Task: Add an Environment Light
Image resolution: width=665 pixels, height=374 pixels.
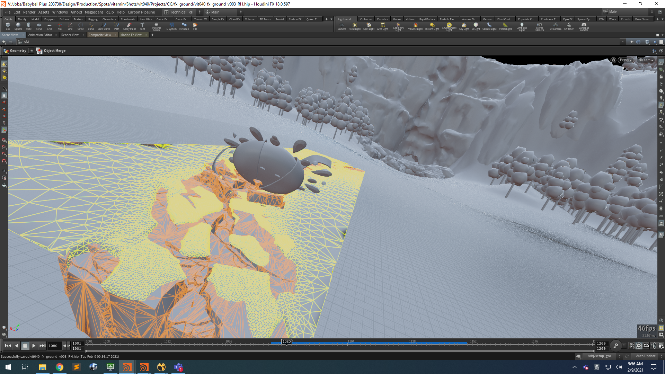Action: pyautogui.click(x=449, y=27)
